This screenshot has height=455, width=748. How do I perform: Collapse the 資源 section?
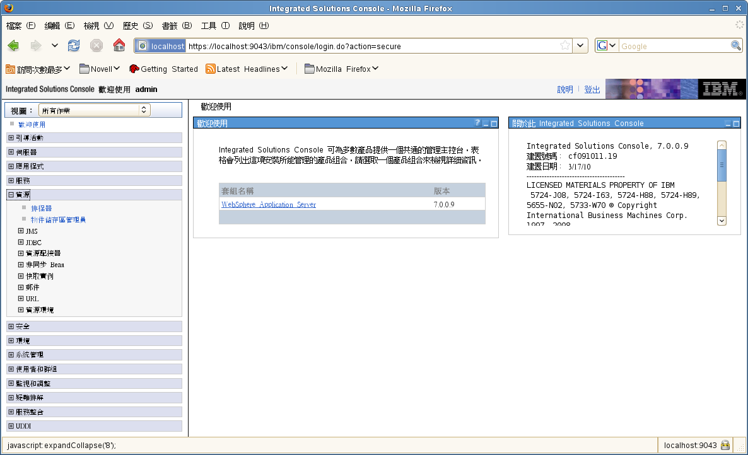pos(11,194)
